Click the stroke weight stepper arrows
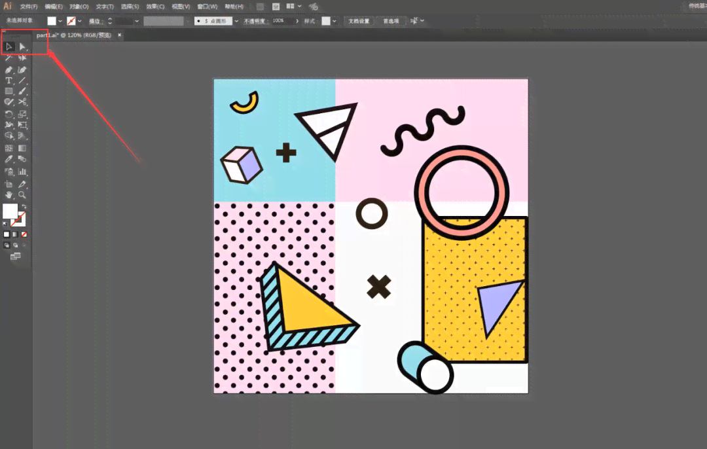This screenshot has width=707, height=449. point(109,21)
